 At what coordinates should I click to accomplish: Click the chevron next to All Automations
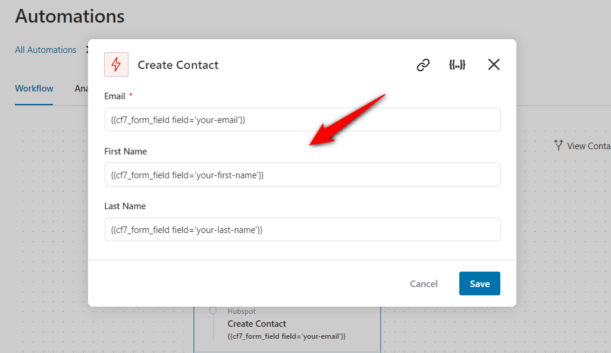(x=87, y=50)
